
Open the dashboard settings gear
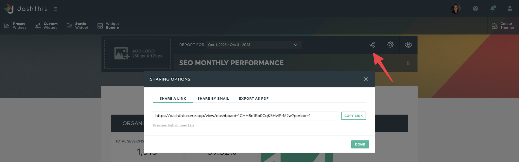[x=390, y=45]
